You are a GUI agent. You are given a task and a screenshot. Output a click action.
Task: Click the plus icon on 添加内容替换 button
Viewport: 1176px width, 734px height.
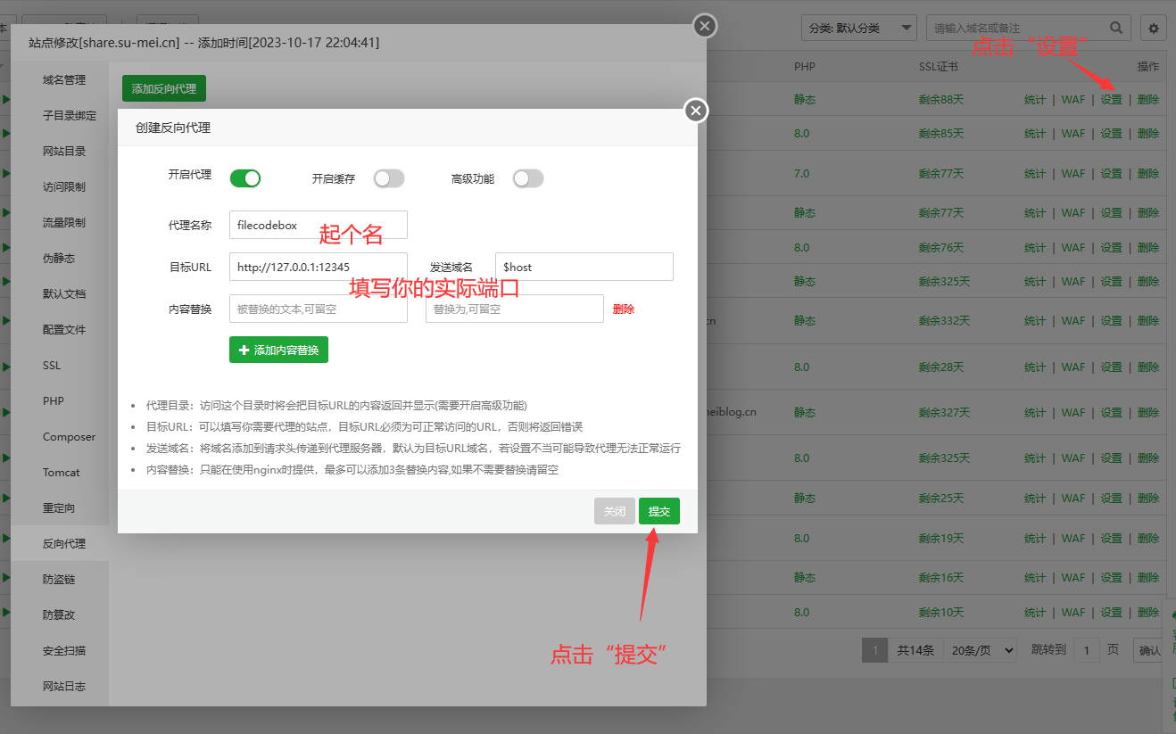pyautogui.click(x=244, y=351)
